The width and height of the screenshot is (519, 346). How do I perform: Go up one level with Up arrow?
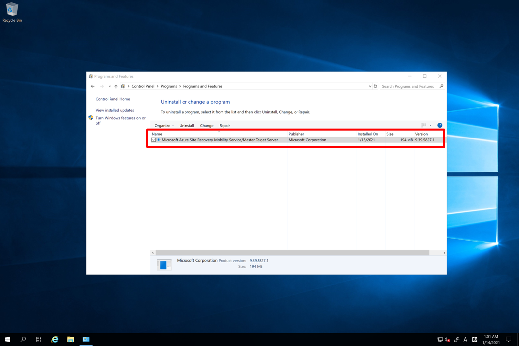[116, 86]
